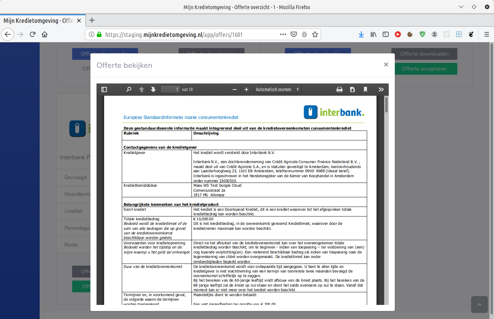Click the PDF page number field

tap(170, 90)
